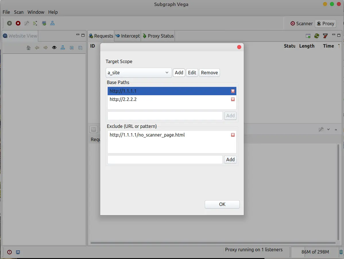This screenshot has height=259, width=344.
Task: Remove http://1.1.1.1 base path entry
Action: pos(233,91)
